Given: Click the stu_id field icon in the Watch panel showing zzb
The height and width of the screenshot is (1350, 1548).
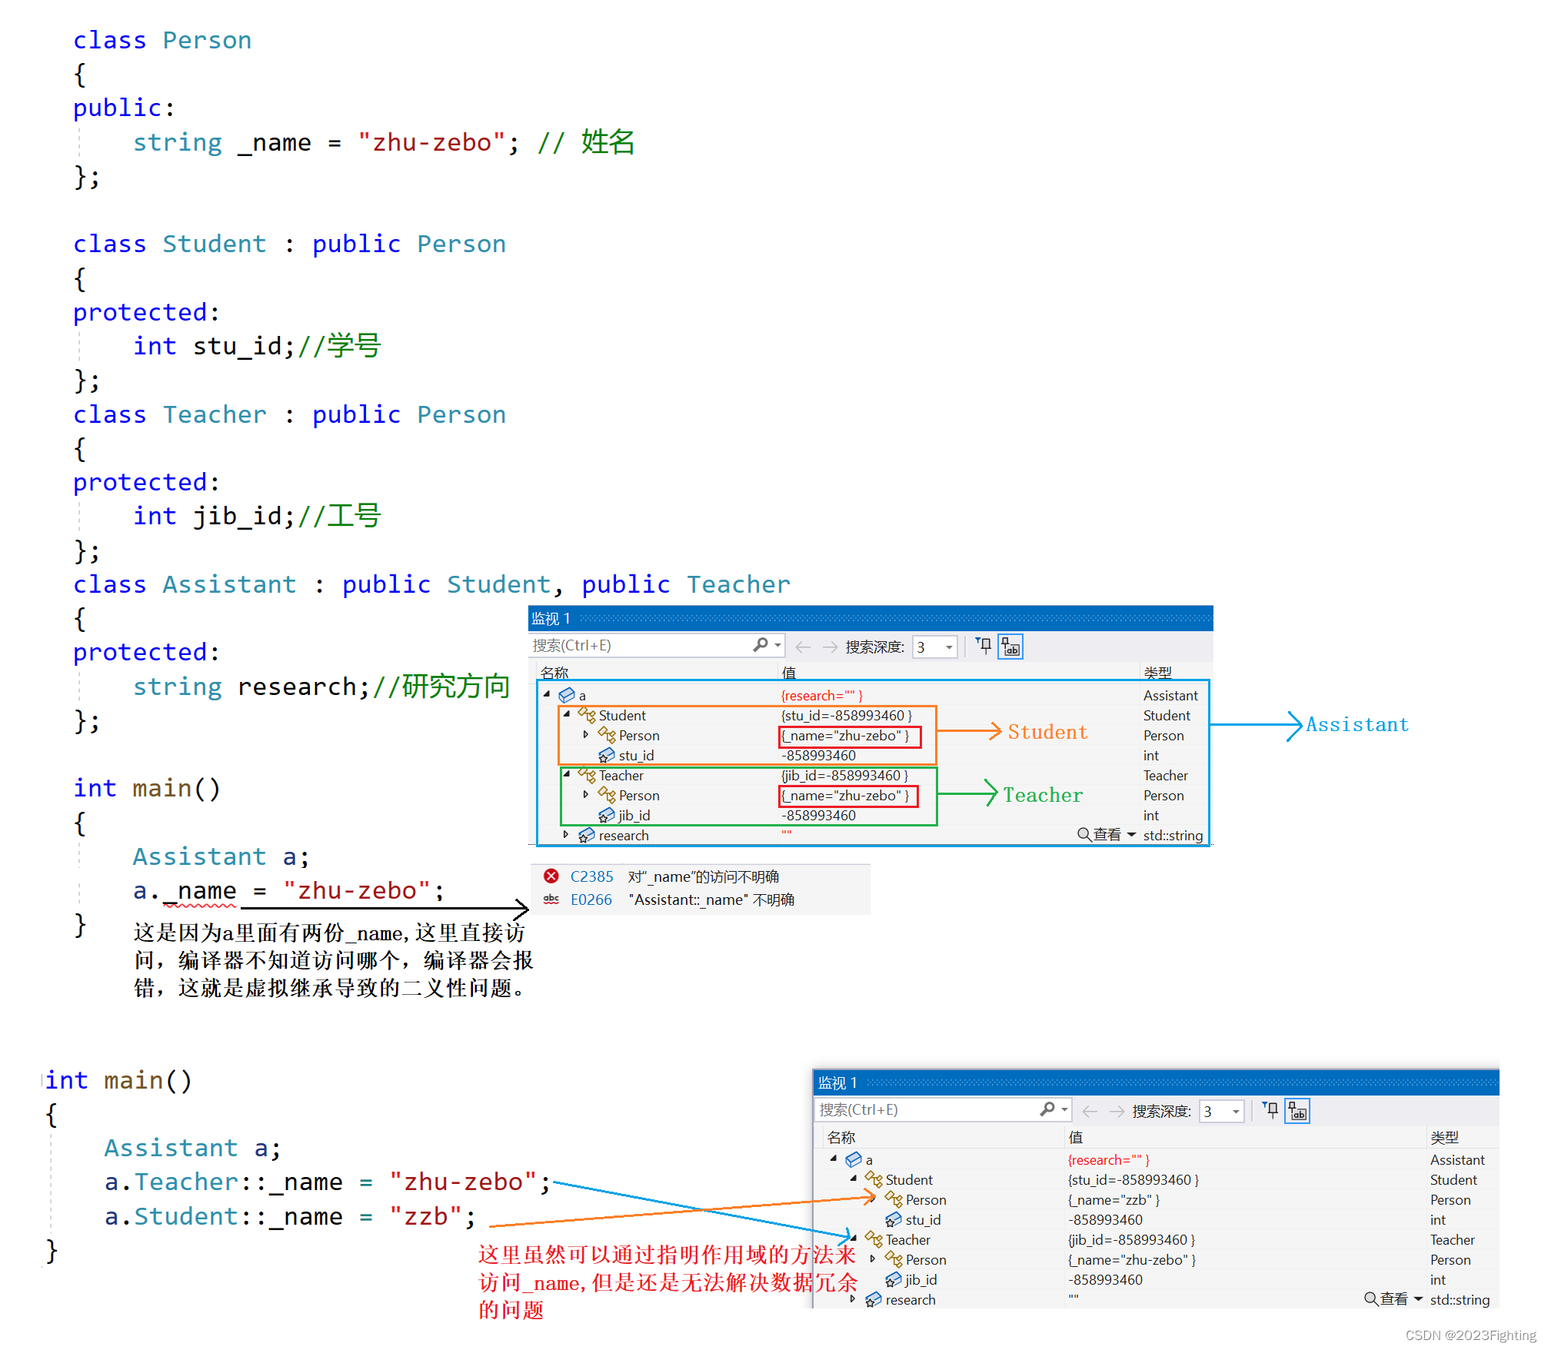Looking at the screenshot, I should pyautogui.click(x=894, y=1219).
